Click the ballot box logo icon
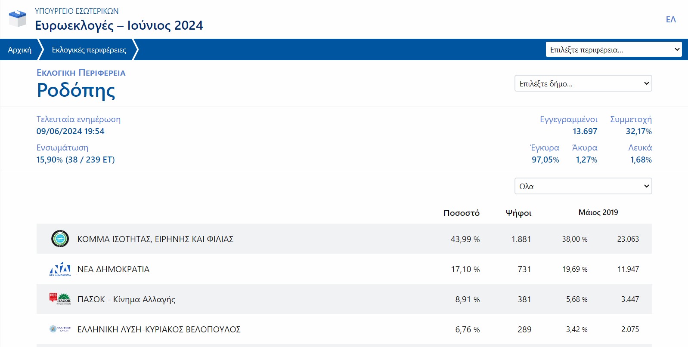This screenshot has width=688, height=347. coord(18,19)
